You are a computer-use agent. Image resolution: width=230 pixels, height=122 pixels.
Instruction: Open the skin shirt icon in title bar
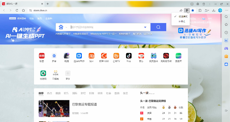point(204,4)
